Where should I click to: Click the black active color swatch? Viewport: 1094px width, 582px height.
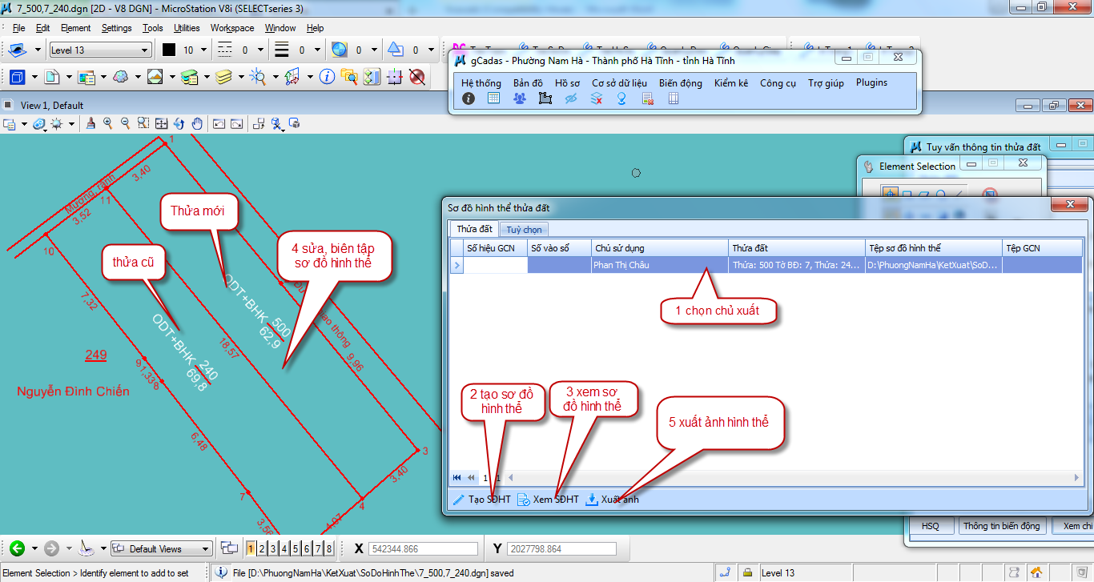tap(169, 50)
